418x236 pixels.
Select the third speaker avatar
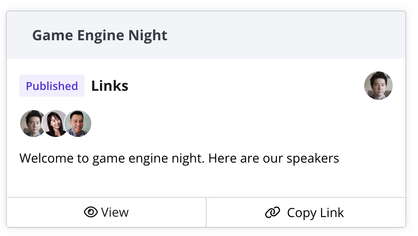pyautogui.click(x=78, y=124)
